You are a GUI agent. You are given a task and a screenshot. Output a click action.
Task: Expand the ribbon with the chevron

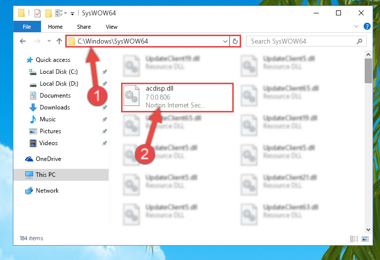point(356,26)
